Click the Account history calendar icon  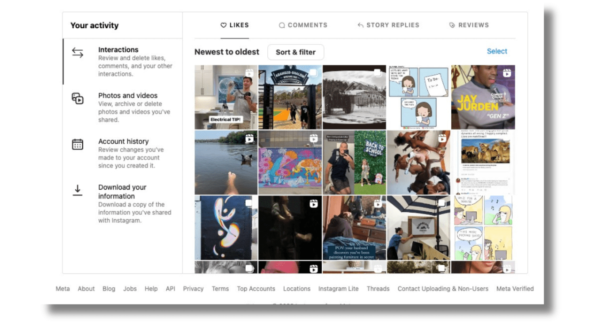[78, 145]
